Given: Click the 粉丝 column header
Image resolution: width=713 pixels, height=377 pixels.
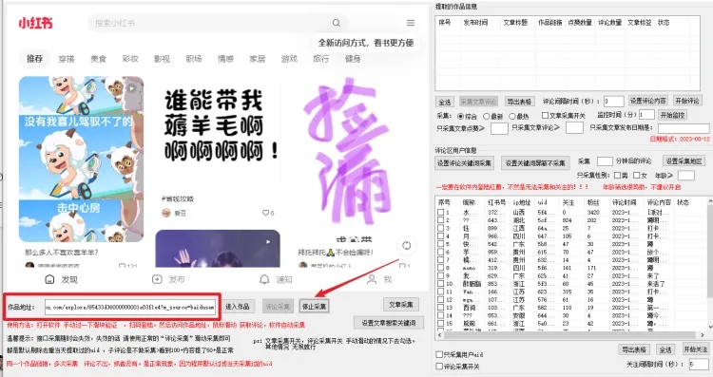Looking at the screenshot, I should click(x=593, y=202).
